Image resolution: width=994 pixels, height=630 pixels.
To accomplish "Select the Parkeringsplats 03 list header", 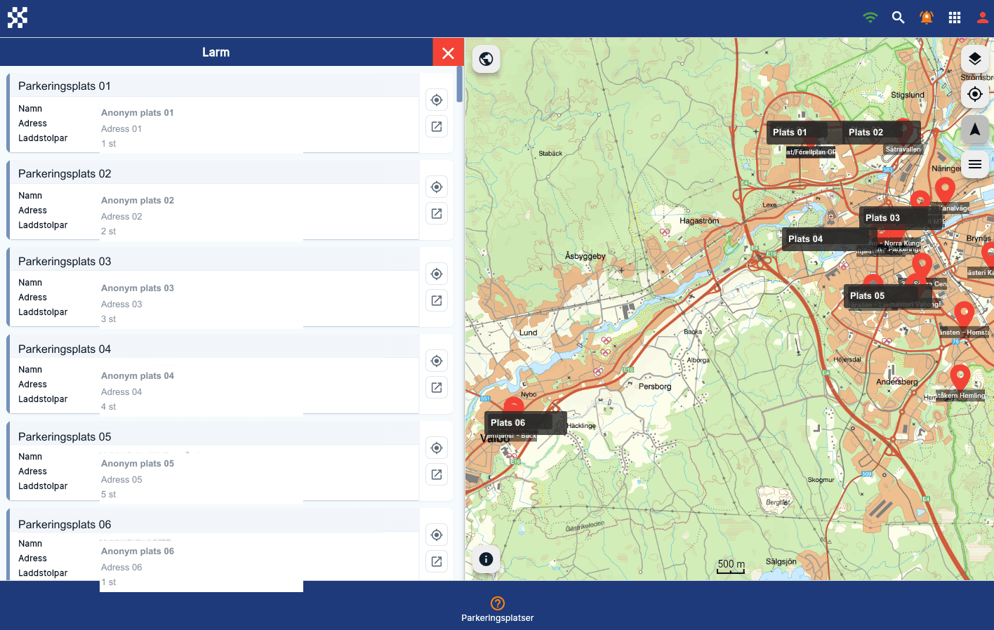I will click(x=213, y=261).
